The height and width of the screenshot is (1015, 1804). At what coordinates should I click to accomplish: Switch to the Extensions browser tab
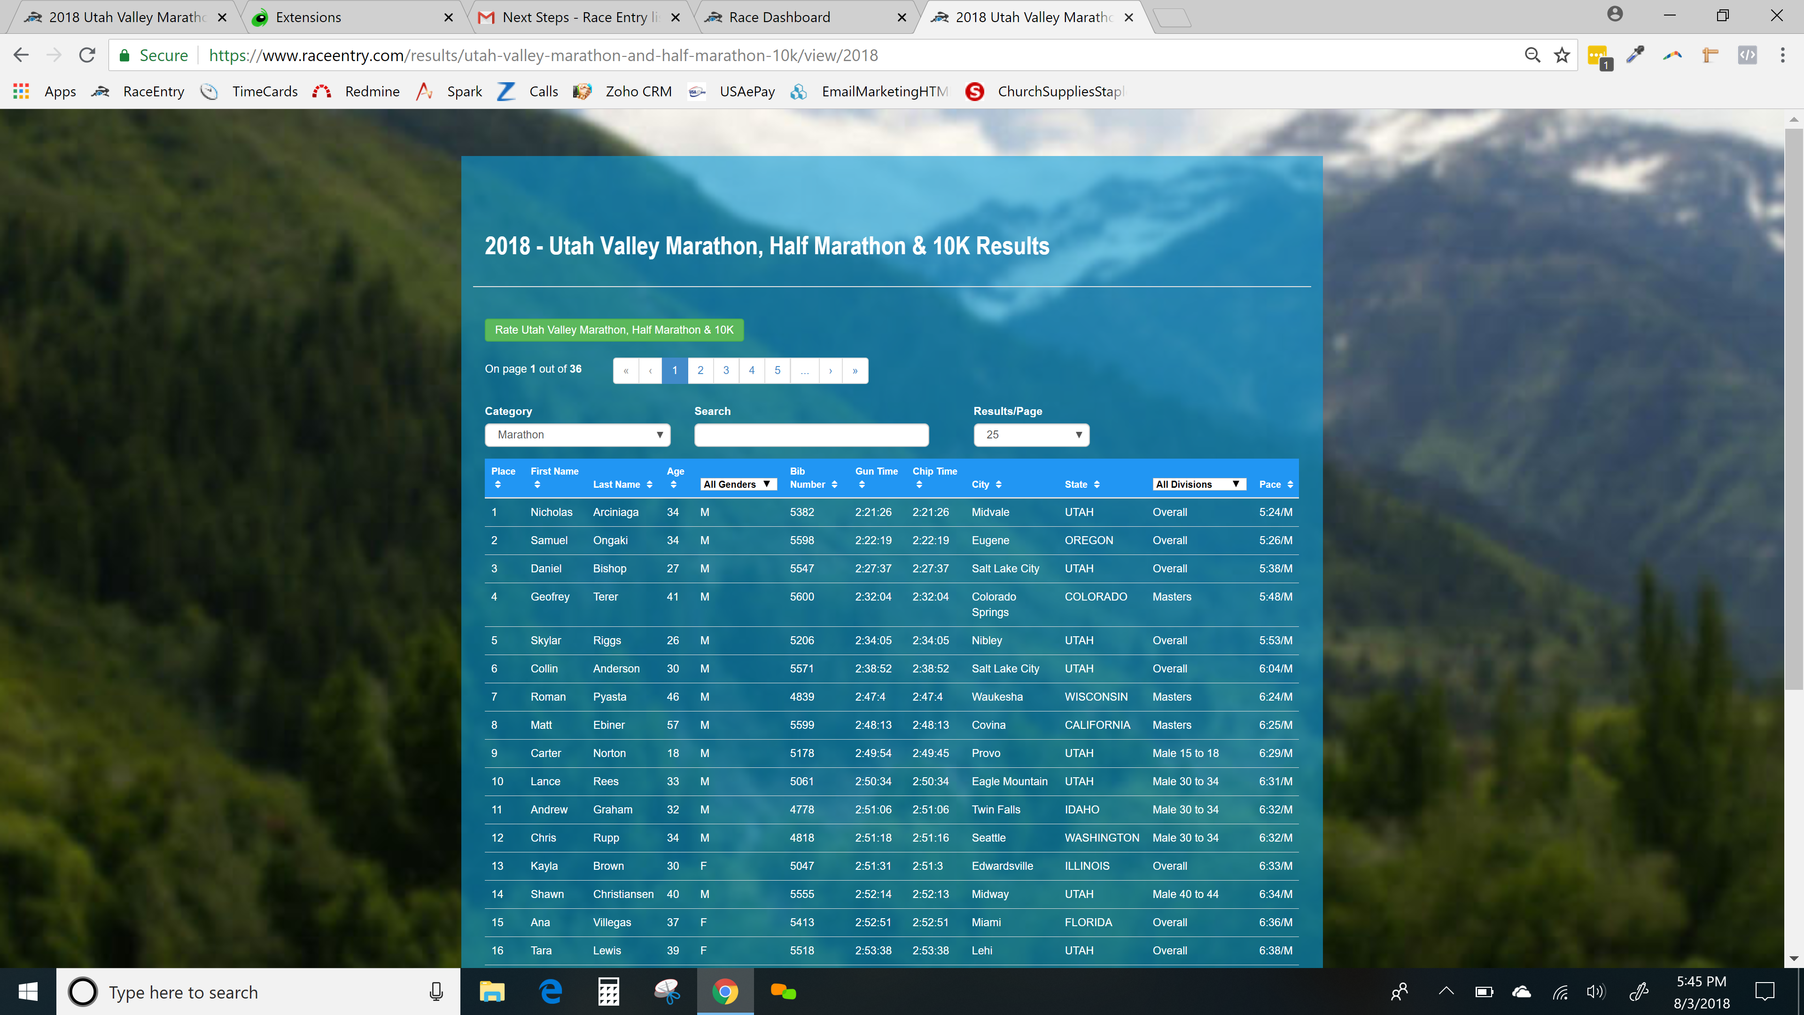[308, 17]
